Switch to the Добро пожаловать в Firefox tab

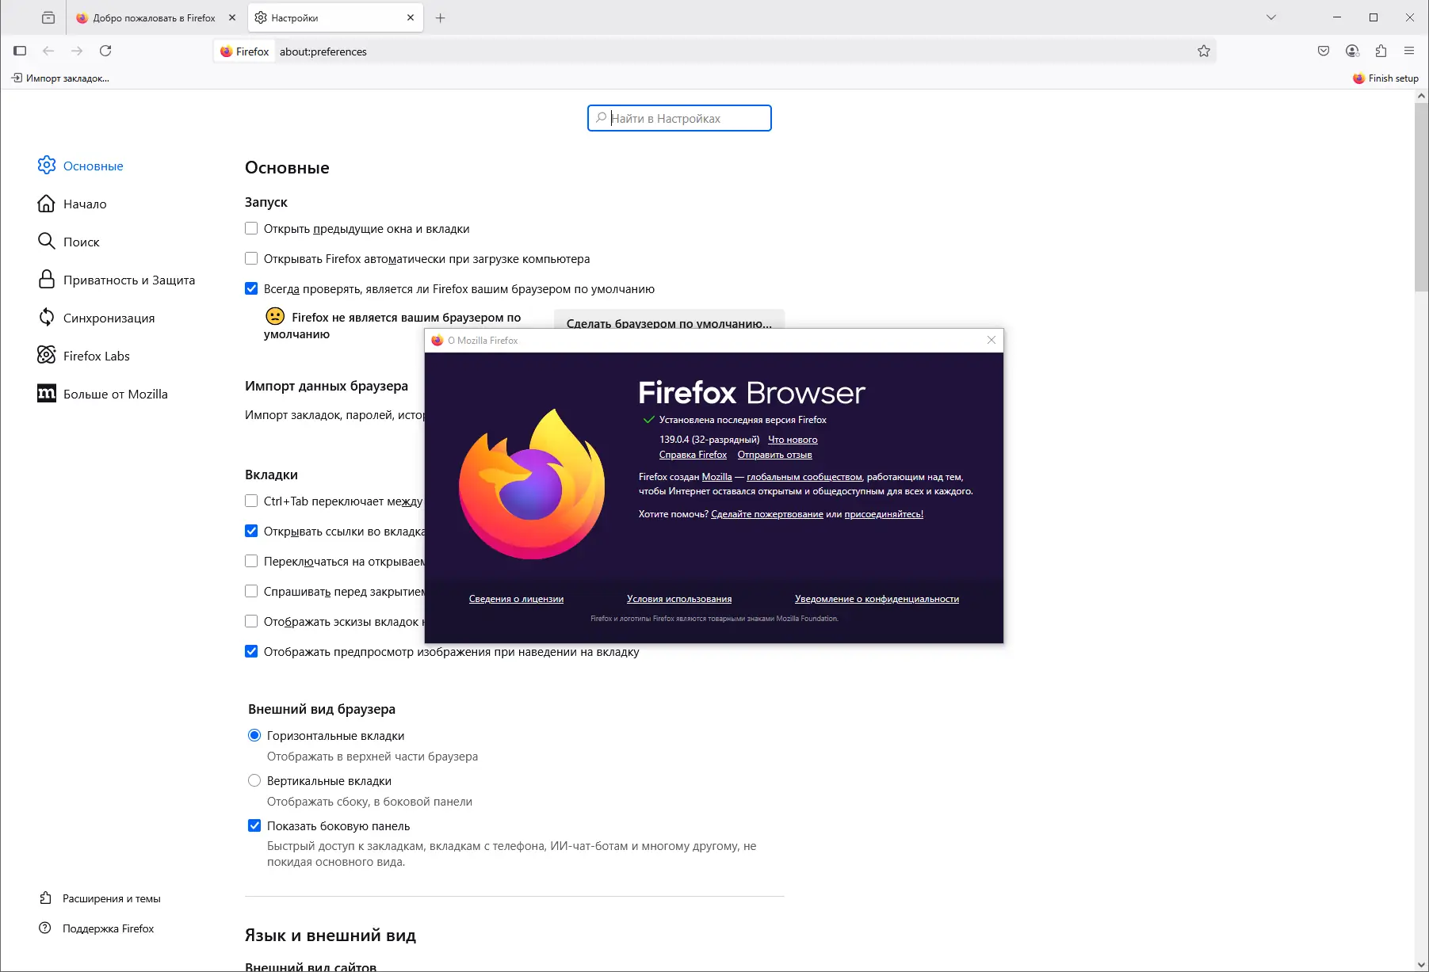pos(155,17)
